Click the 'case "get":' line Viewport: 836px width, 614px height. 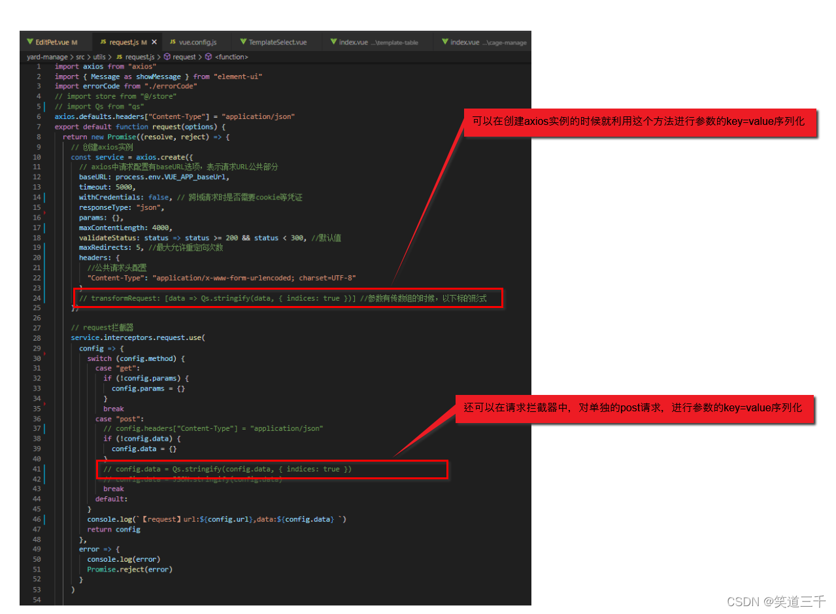[118, 368]
